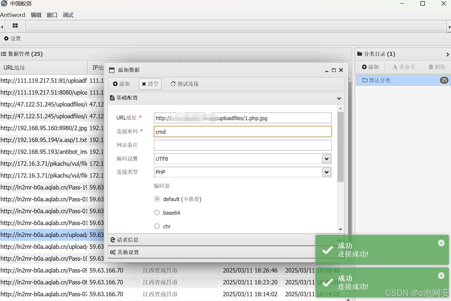The height and width of the screenshot is (301, 451).
Task: Click the 连接密码 field containing cmd
Action: tap(243, 132)
